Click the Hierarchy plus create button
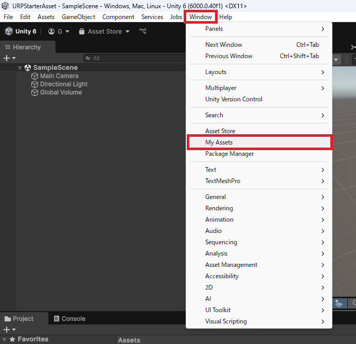This screenshot has width=356, height=344. click(x=7, y=58)
